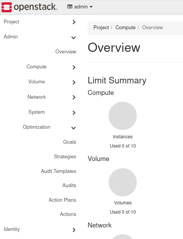Expand the Compute submenu arrow
The height and width of the screenshot is (239, 183).
74,67
